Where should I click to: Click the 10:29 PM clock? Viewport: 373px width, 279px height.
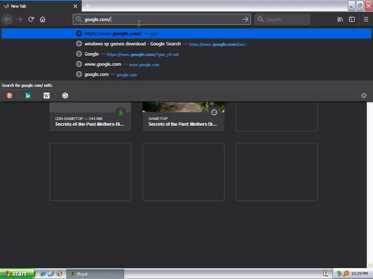tap(360, 274)
